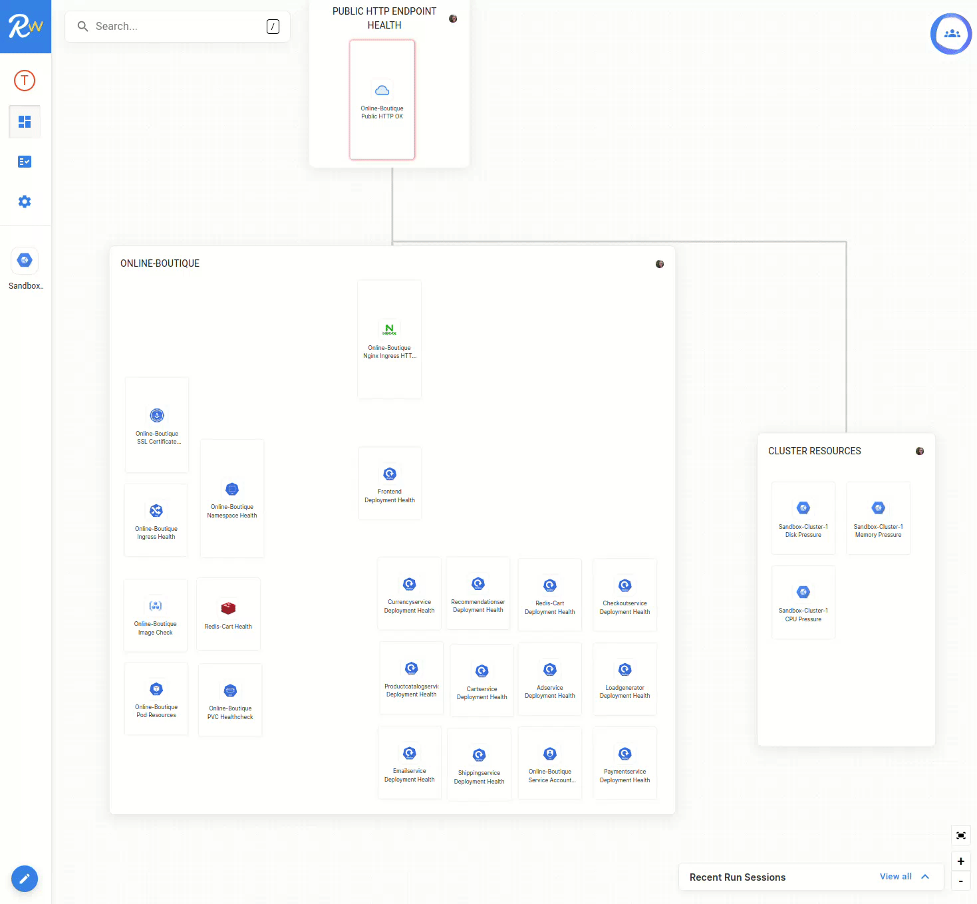
Task: Select Sandbox-Cluster-1 Memory Pressure node
Action: (x=878, y=518)
